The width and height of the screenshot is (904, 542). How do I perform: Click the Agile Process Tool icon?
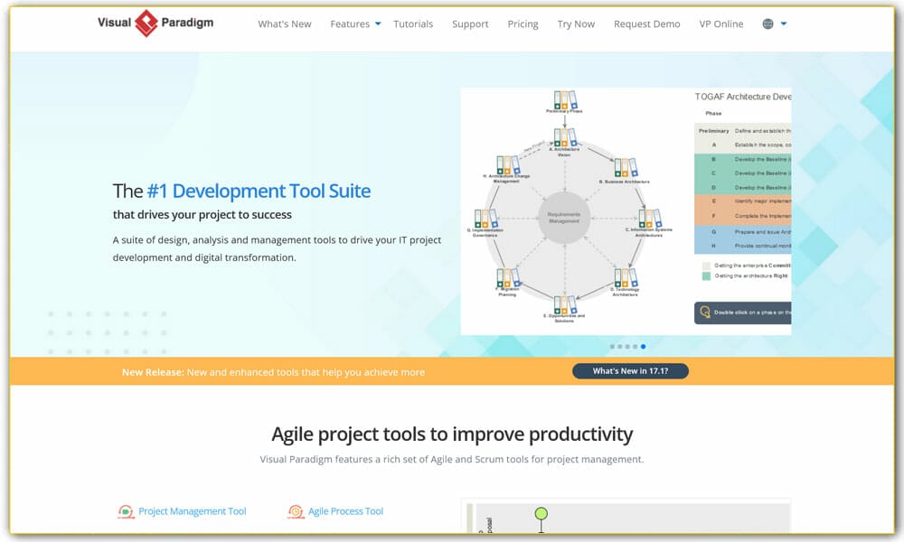pos(296,512)
